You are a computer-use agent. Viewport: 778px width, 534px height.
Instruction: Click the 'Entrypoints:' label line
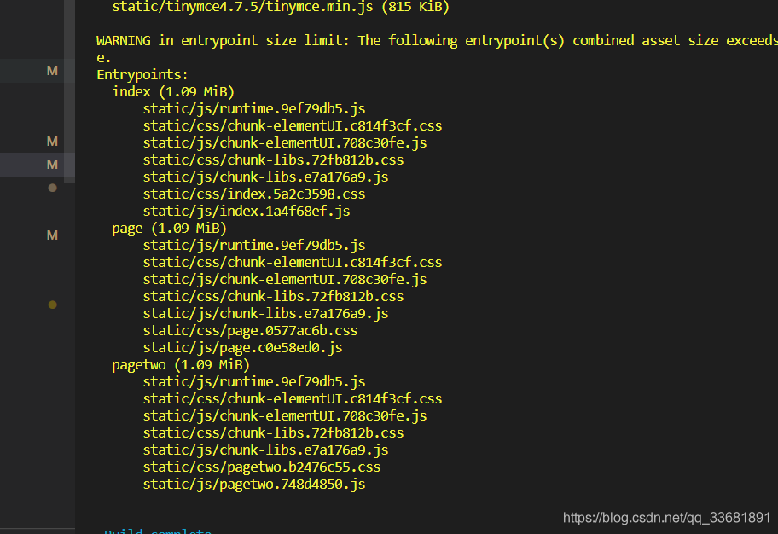tap(142, 75)
